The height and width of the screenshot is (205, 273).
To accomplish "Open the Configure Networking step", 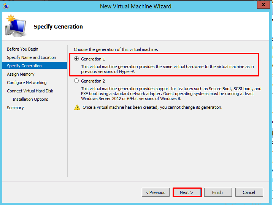I will coord(27,83).
